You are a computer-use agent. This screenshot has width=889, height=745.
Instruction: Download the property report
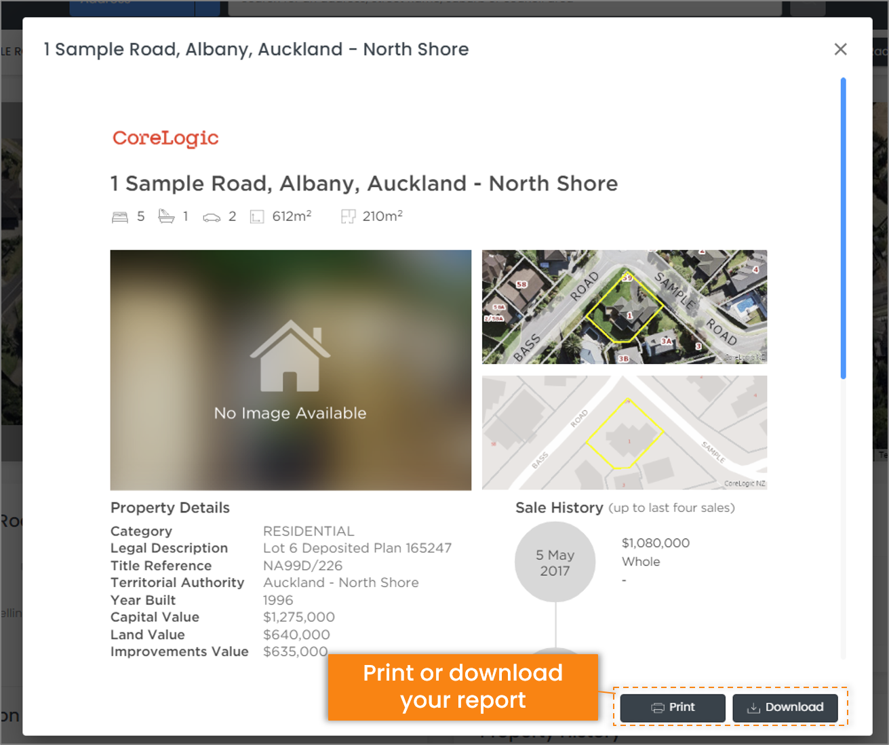(785, 708)
